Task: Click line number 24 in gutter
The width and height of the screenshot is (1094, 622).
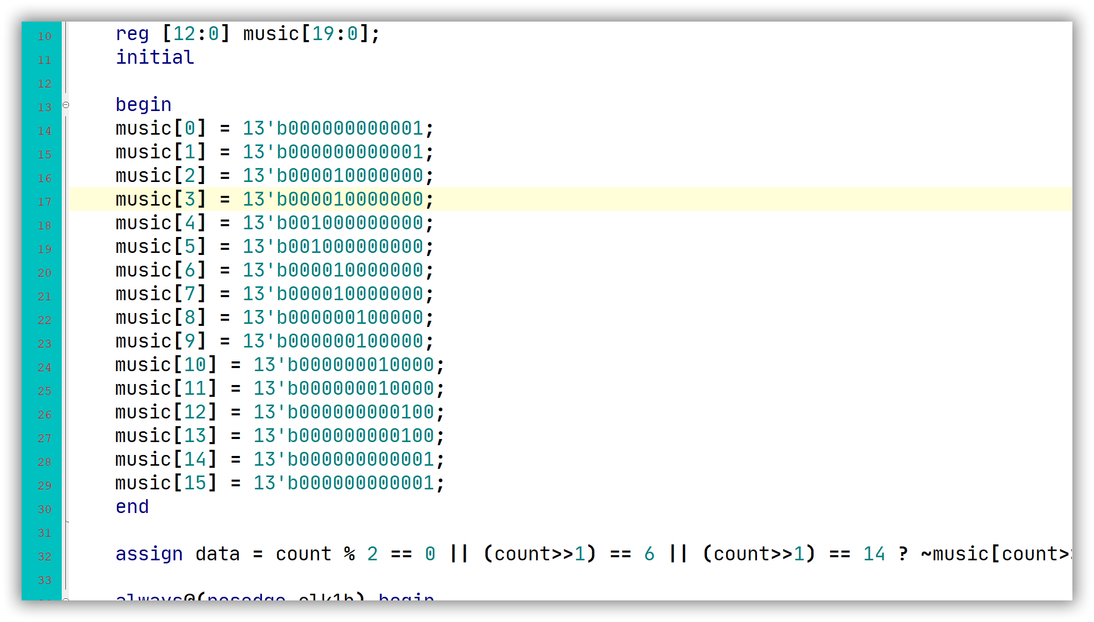Action: [x=45, y=368]
